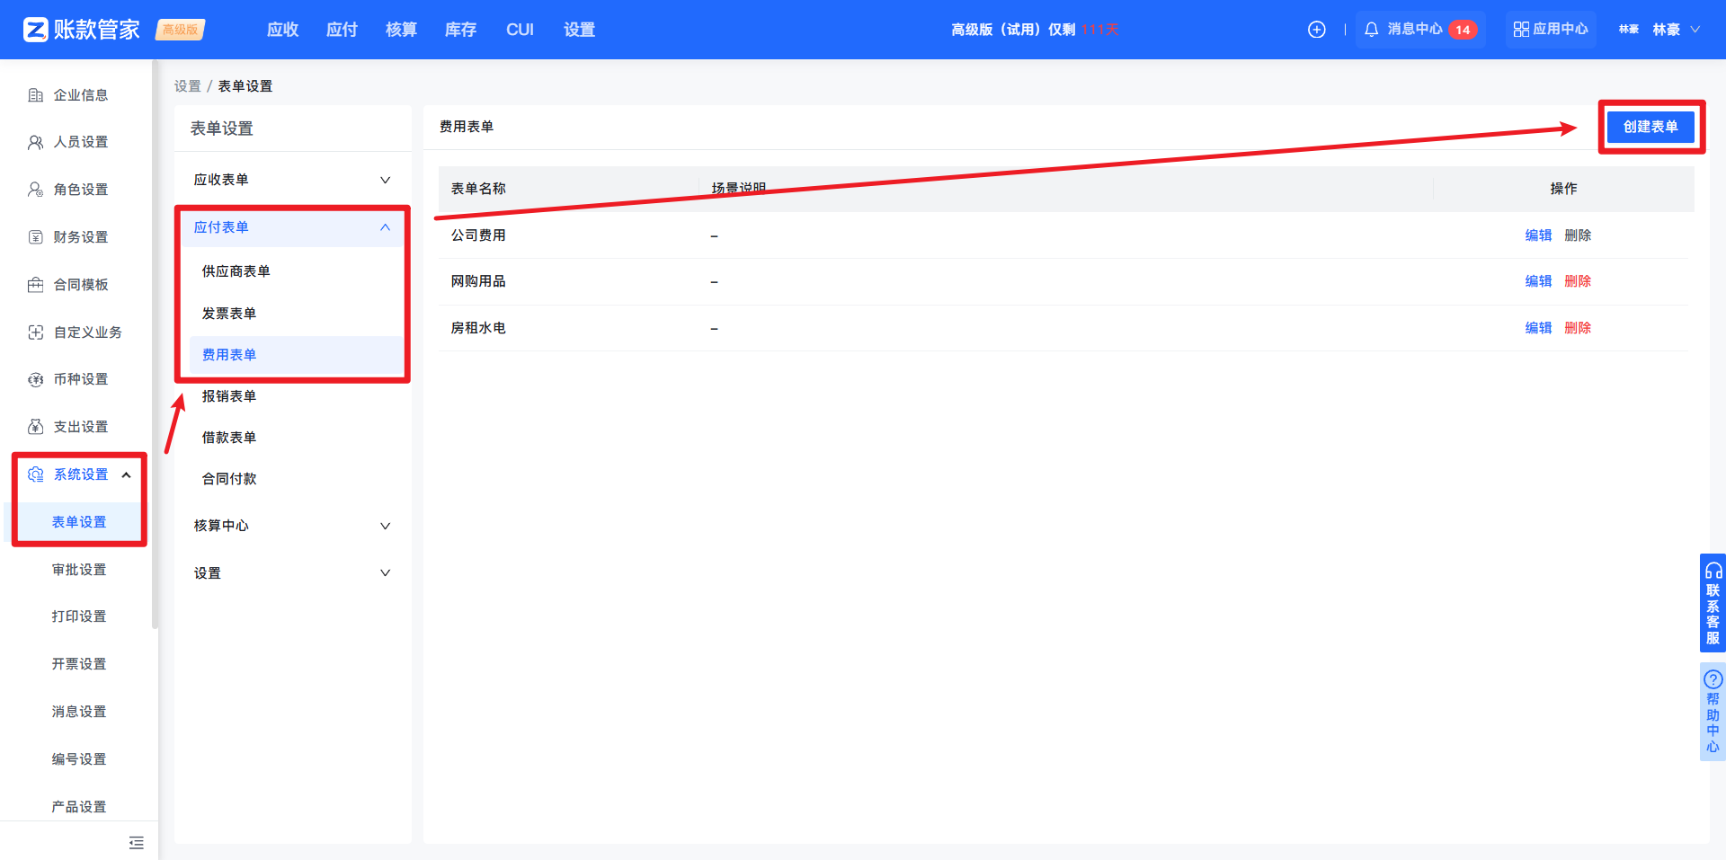Image resolution: width=1726 pixels, height=860 pixels.
Task: Click the 系统设置 gear icon
Action: pos(36,474)
